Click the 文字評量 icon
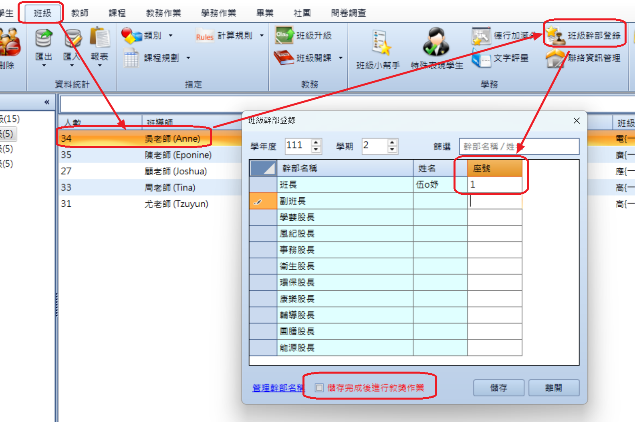Viewport: 635px width, 422px height. coord(481,58)
